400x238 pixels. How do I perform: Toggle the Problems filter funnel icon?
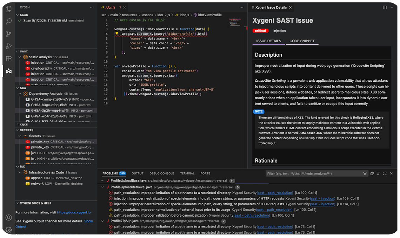(x=365, y=173)
